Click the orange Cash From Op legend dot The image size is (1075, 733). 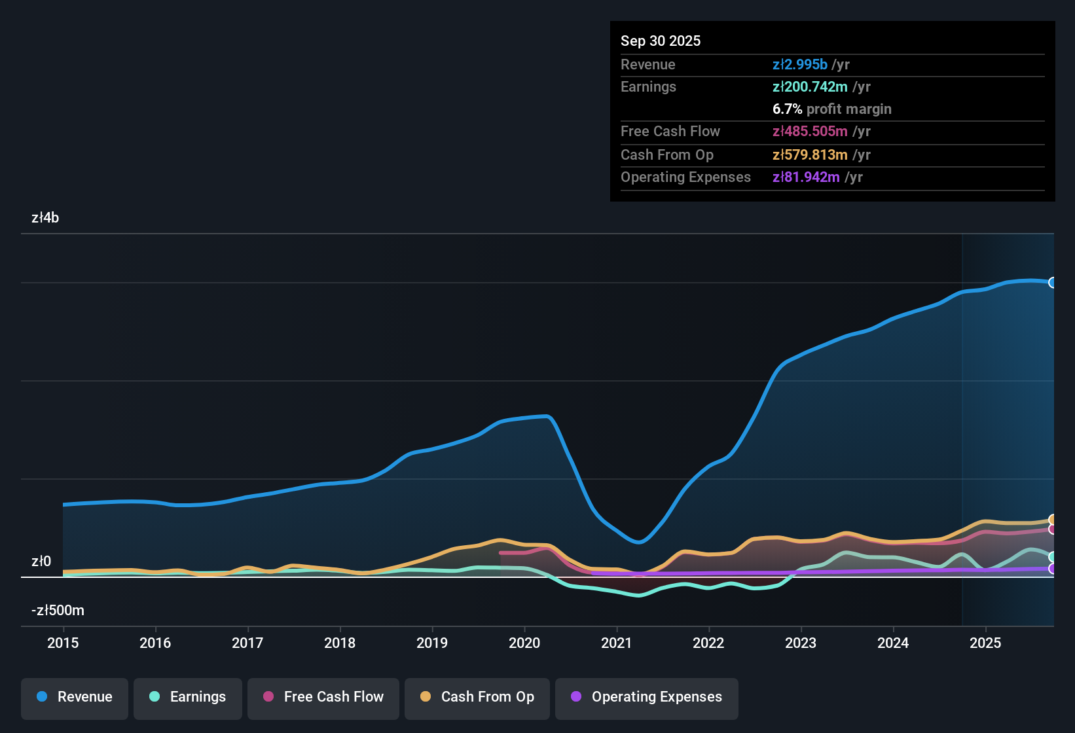pyautogui.click(x=425, y=697)
